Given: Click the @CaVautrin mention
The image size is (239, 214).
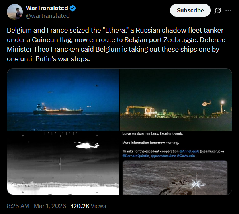Looking at the screenshot, I should 186,156.
